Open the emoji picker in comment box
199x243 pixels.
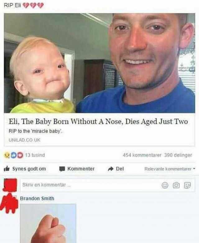point(165,185)
